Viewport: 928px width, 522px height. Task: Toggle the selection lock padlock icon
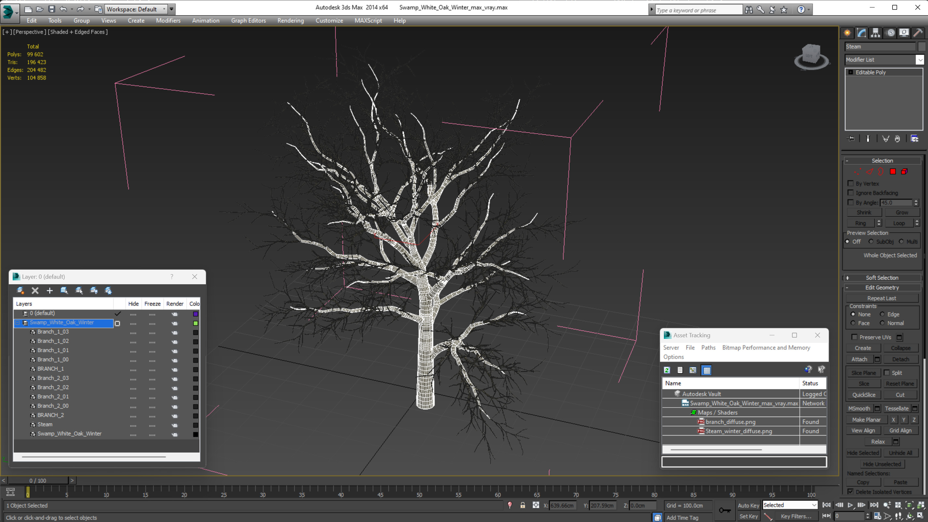tap(522, 505)
